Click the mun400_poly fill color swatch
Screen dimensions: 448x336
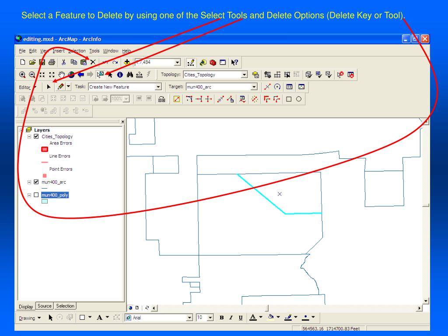45,201
